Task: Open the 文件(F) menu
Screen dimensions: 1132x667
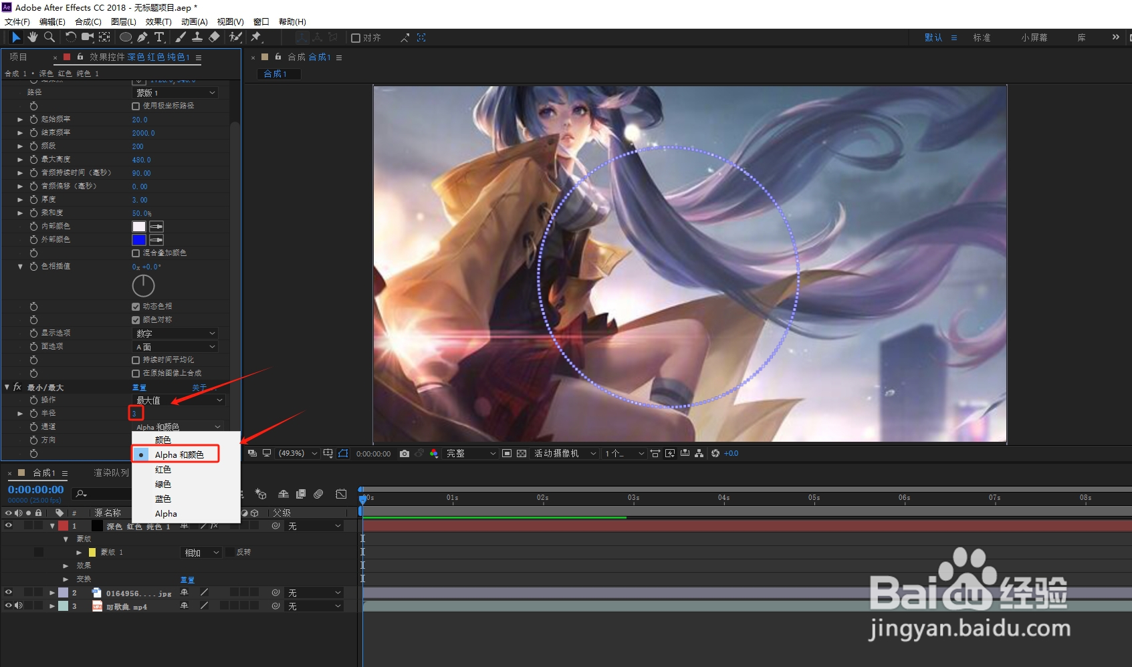Action: pos(17,21)
